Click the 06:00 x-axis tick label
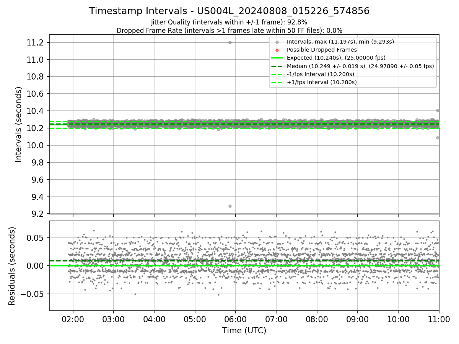Viewport: 459px width, 344px height. [x=236, y=319]
